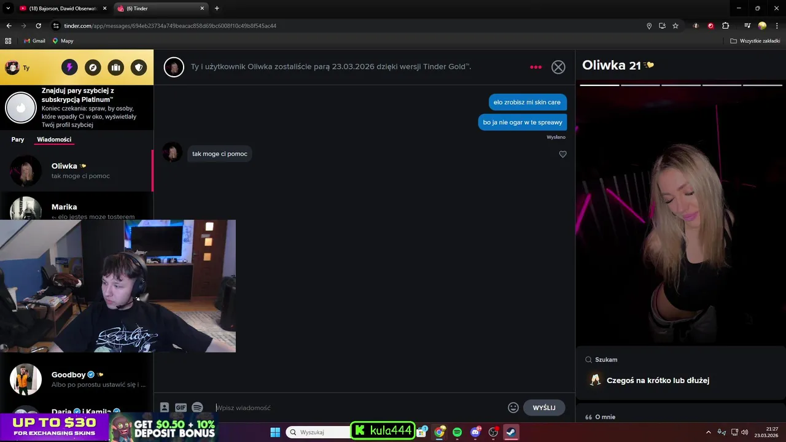Click the 'Czegoś na krótko lub dłużej' text
Image resolution: width=786 pixels, height=442 pixels.
(658, 380)
